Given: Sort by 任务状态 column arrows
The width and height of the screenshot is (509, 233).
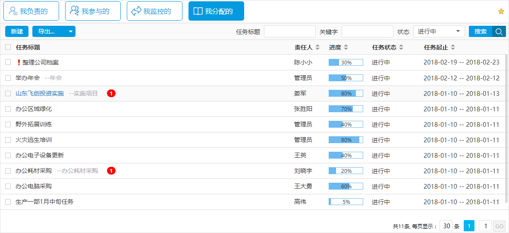Looking at the screenshot, I should click(x=401, y=47).
